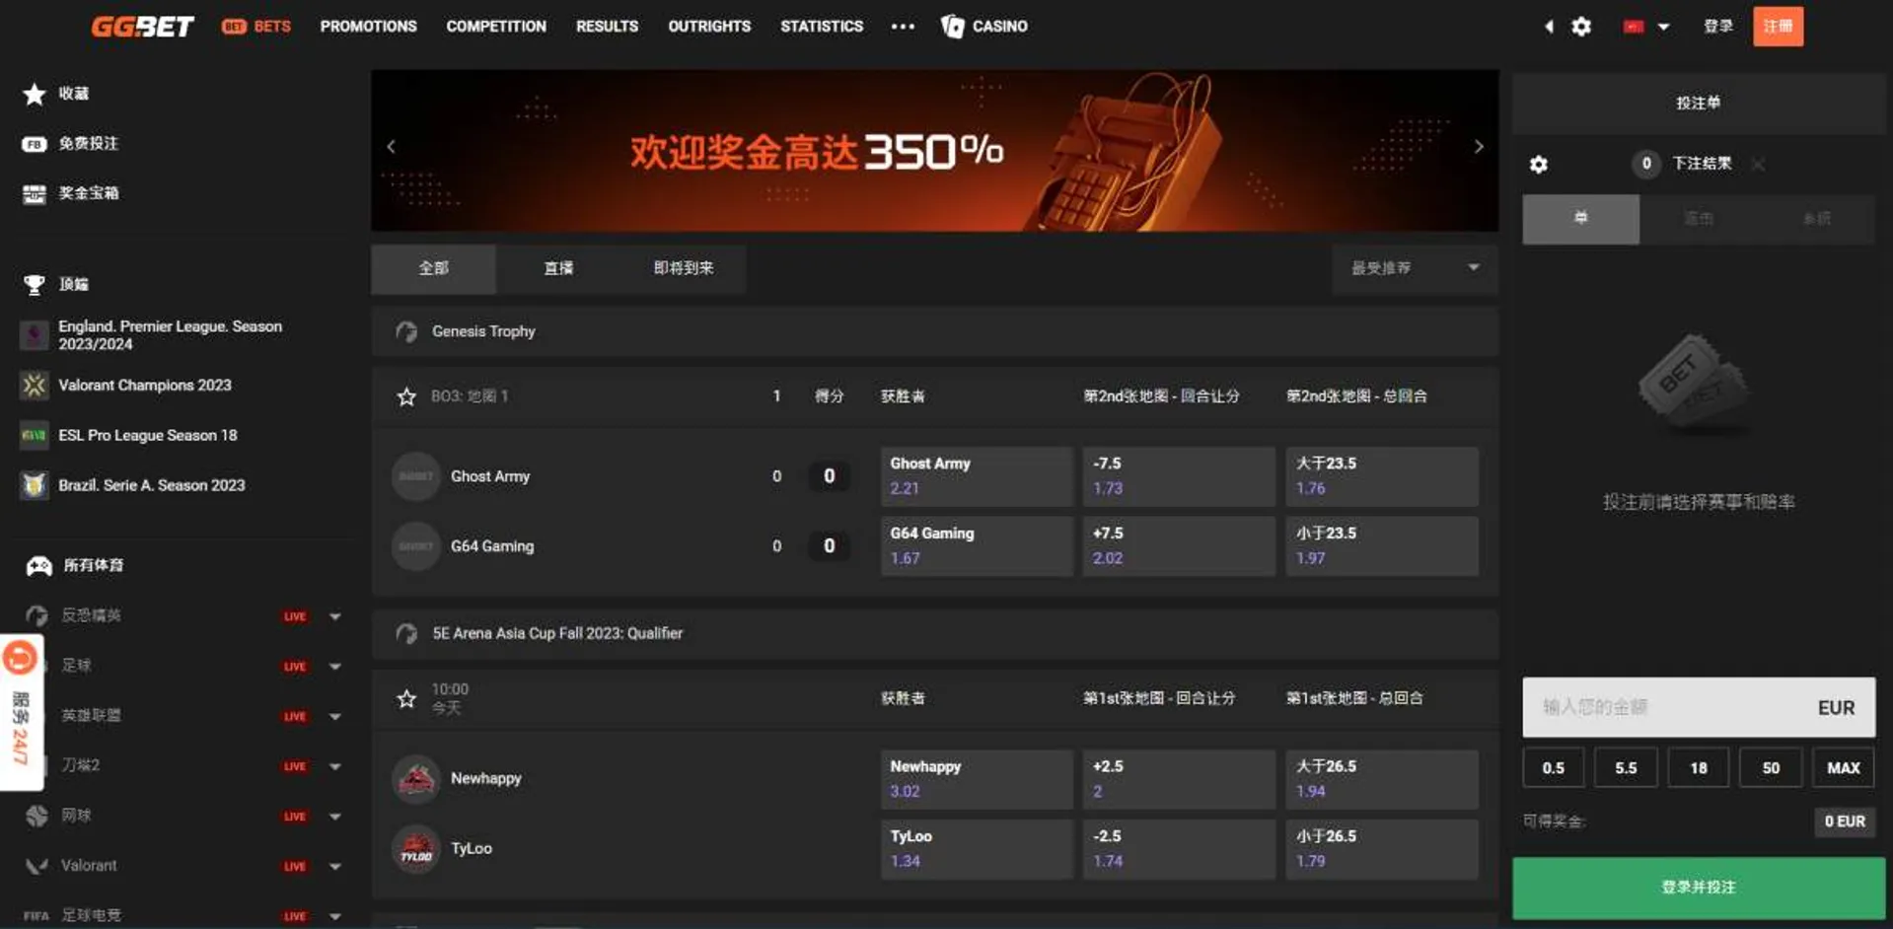Viewport: 1893px width, 929px height.
Task: Bet on TyLoo winner at 1.34
Action: (977, 849)
